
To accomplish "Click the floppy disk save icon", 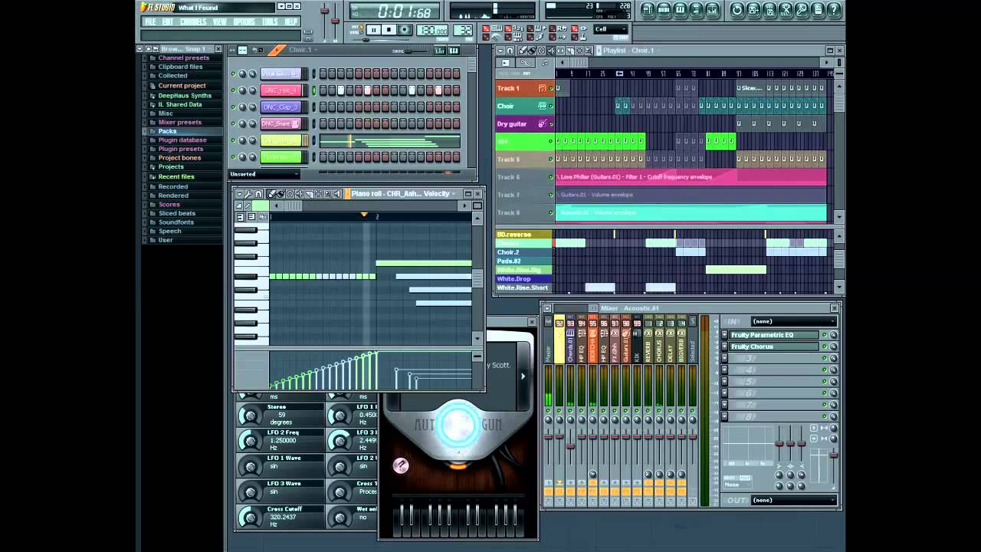I will point(769,10).
